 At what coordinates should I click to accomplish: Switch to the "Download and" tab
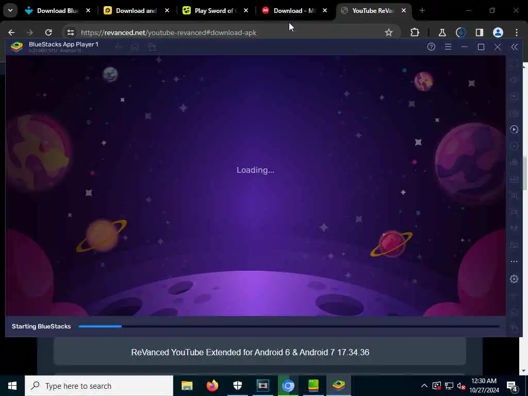(131, 11)
